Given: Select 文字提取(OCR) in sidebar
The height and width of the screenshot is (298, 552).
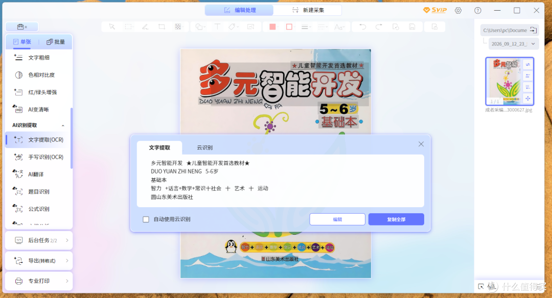Looking at the screenshot, I should tap(38, 139).
